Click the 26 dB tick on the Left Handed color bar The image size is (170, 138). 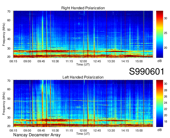pos(165,96)
